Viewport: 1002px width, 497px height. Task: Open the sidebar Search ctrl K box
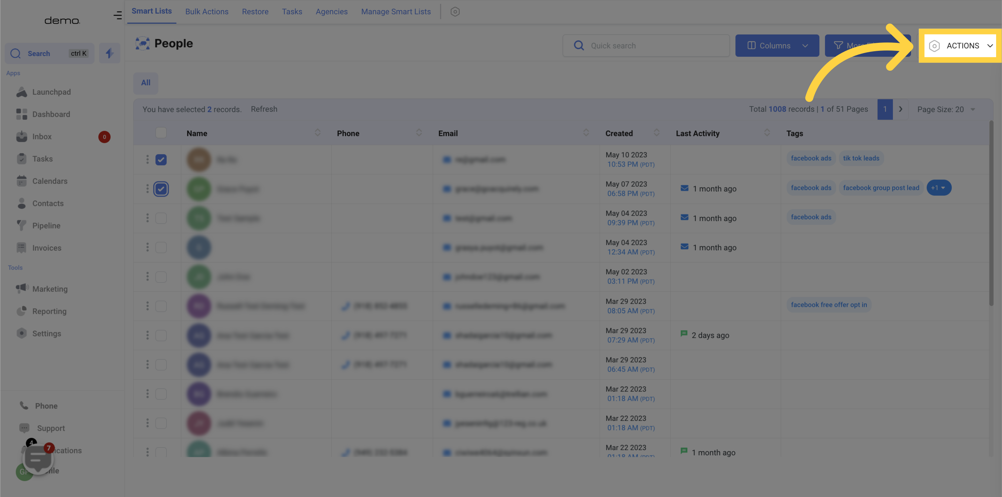tap(49, 53)
